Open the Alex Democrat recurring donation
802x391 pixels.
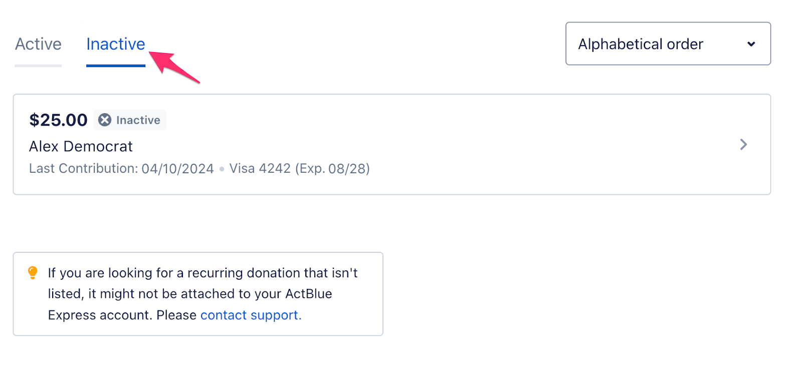tap(81, 146)
